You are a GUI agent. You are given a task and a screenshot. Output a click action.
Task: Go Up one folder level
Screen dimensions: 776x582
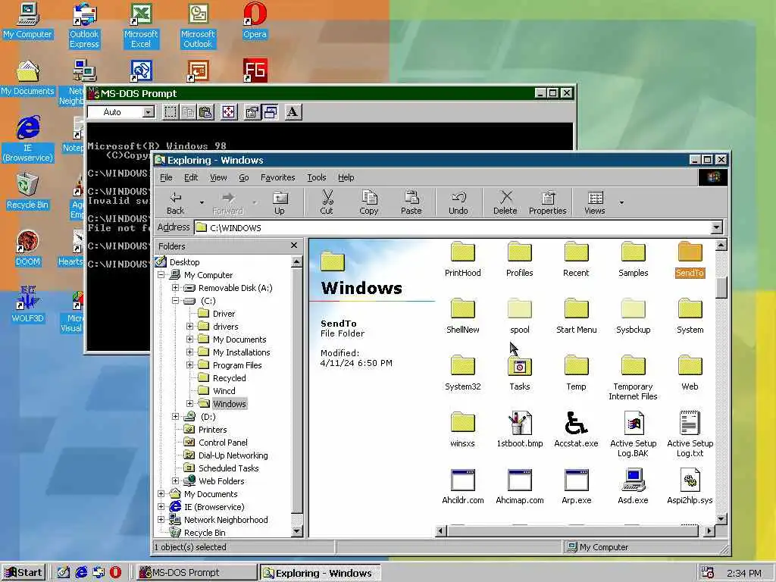[x=280, y=203]
